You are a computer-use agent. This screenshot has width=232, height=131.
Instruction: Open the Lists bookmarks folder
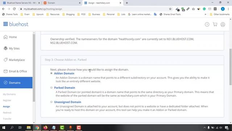(121, 14)
